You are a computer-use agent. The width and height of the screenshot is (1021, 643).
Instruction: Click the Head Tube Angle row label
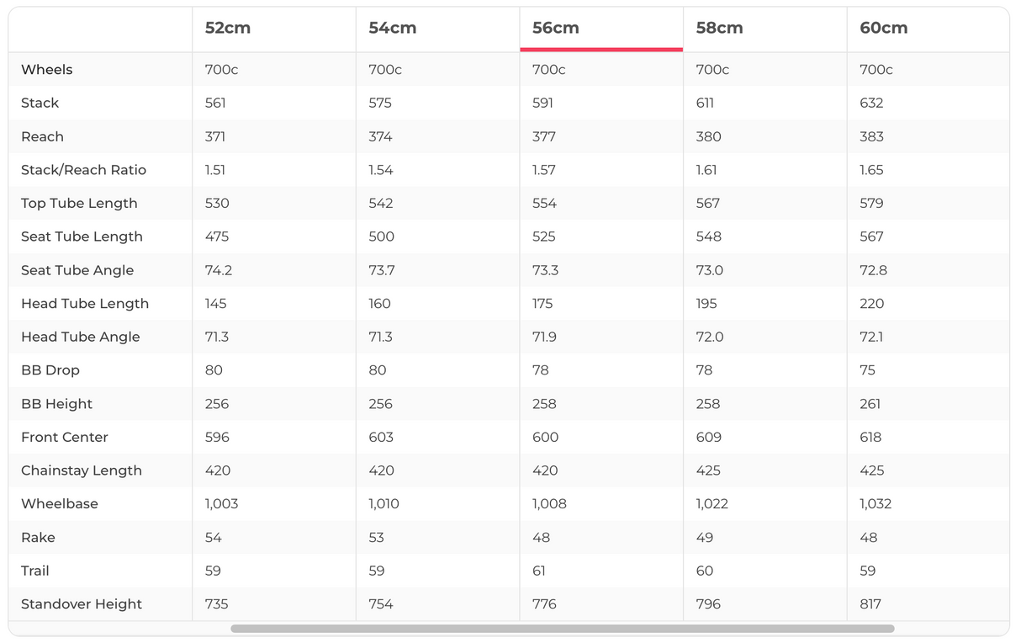(x=81, y=337)
